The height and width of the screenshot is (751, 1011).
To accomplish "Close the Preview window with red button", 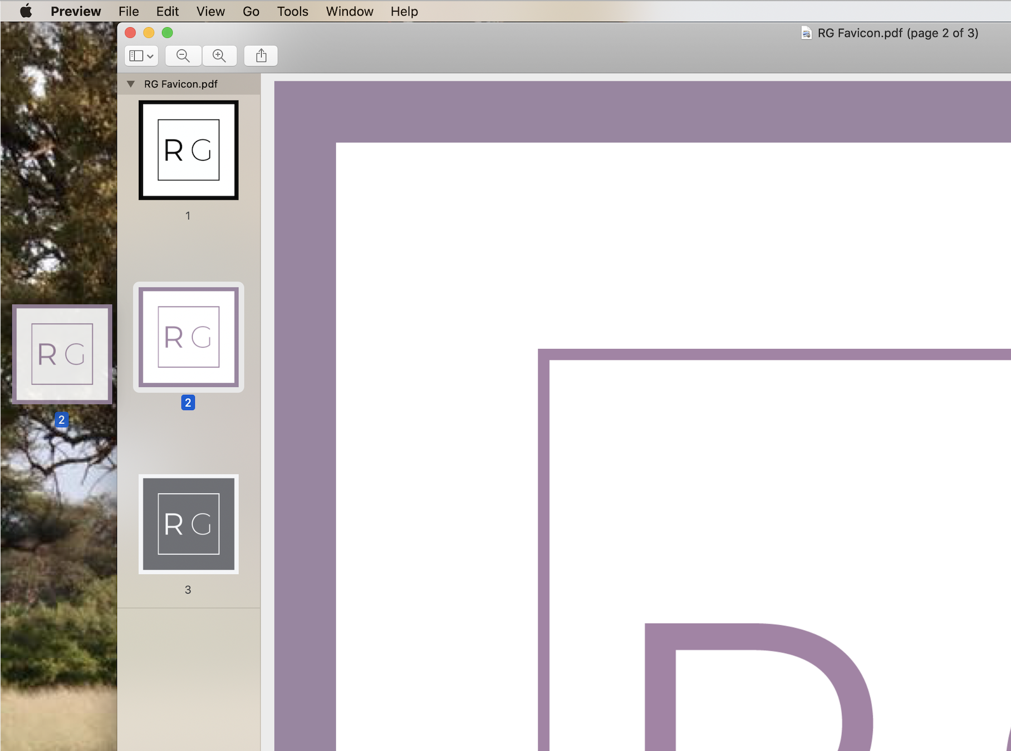I will tap(130, 33).
